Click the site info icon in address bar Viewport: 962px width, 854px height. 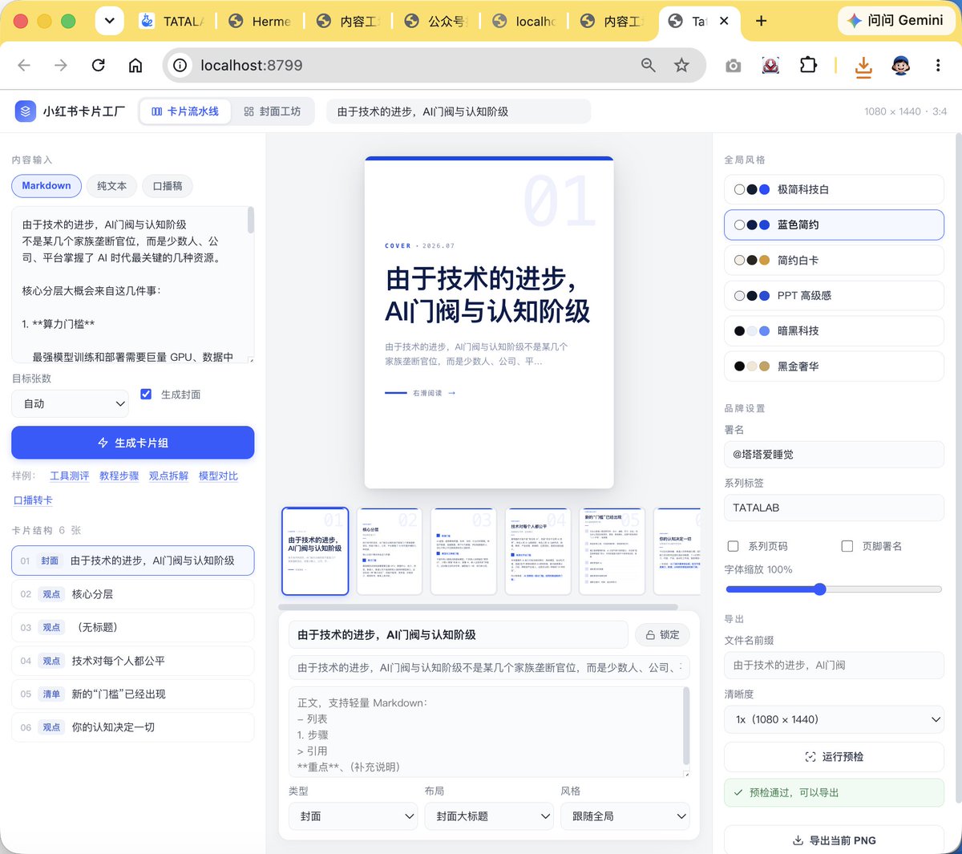(x=180, y=66)
